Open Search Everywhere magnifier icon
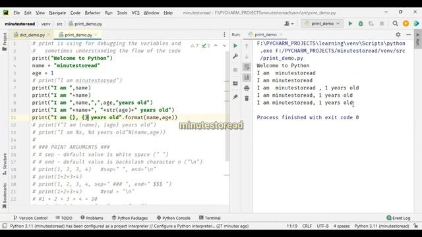The image size is (422, 237). 395,24
